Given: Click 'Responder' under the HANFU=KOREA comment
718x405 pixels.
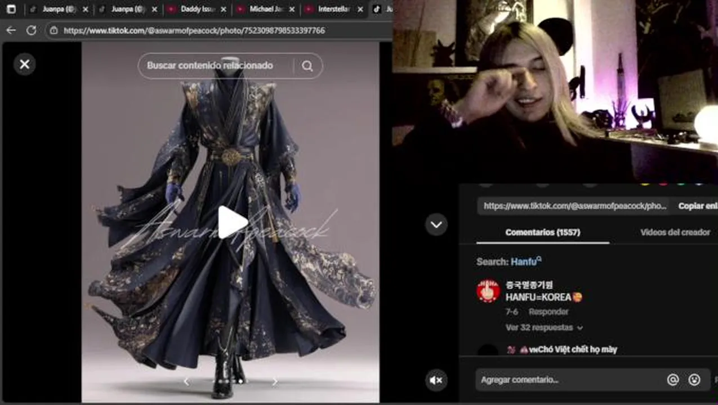Looking at the screenshot, I should coord(548,312).
